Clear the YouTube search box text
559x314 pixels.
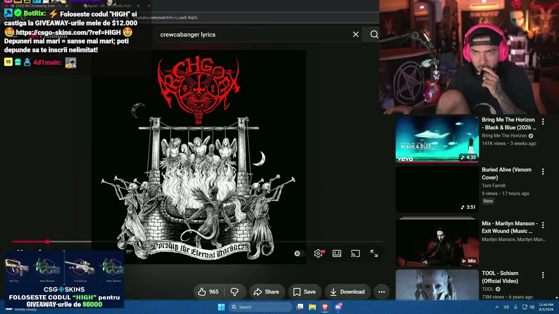pyautogui.click(x=355, y=34)
